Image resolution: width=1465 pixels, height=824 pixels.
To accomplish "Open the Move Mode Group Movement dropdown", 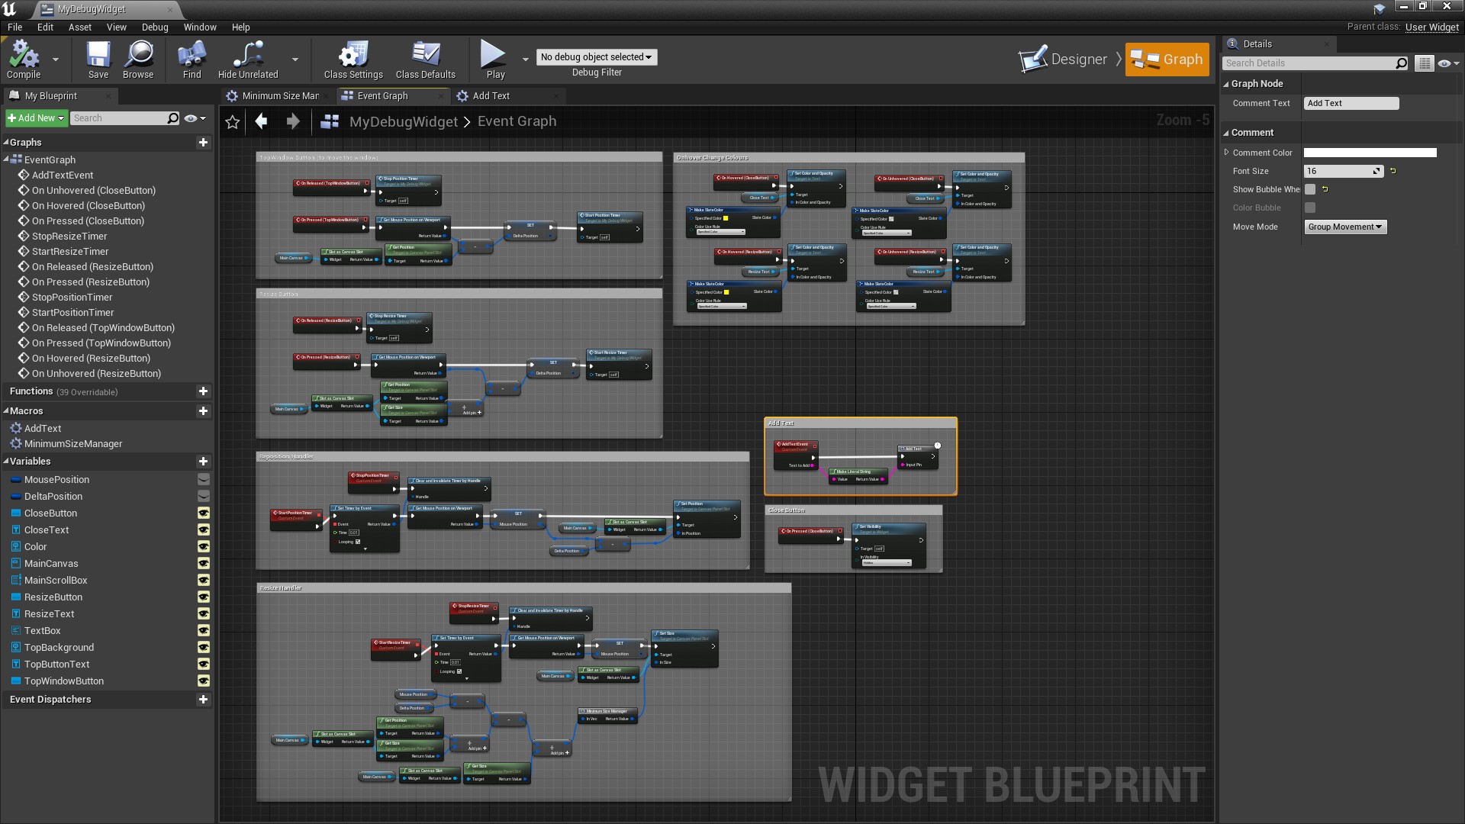I will pyautogui.click(x=1345, y=227).
